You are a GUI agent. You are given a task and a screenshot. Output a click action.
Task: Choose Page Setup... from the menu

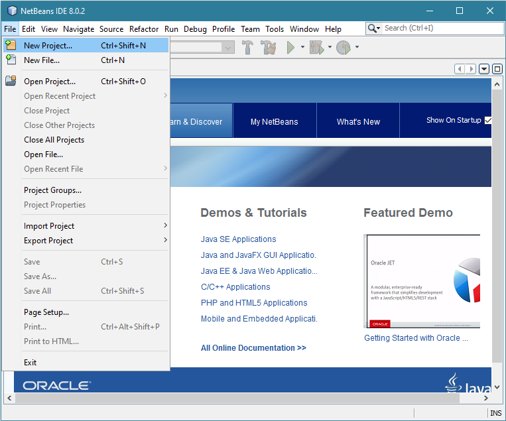(86, 312)
